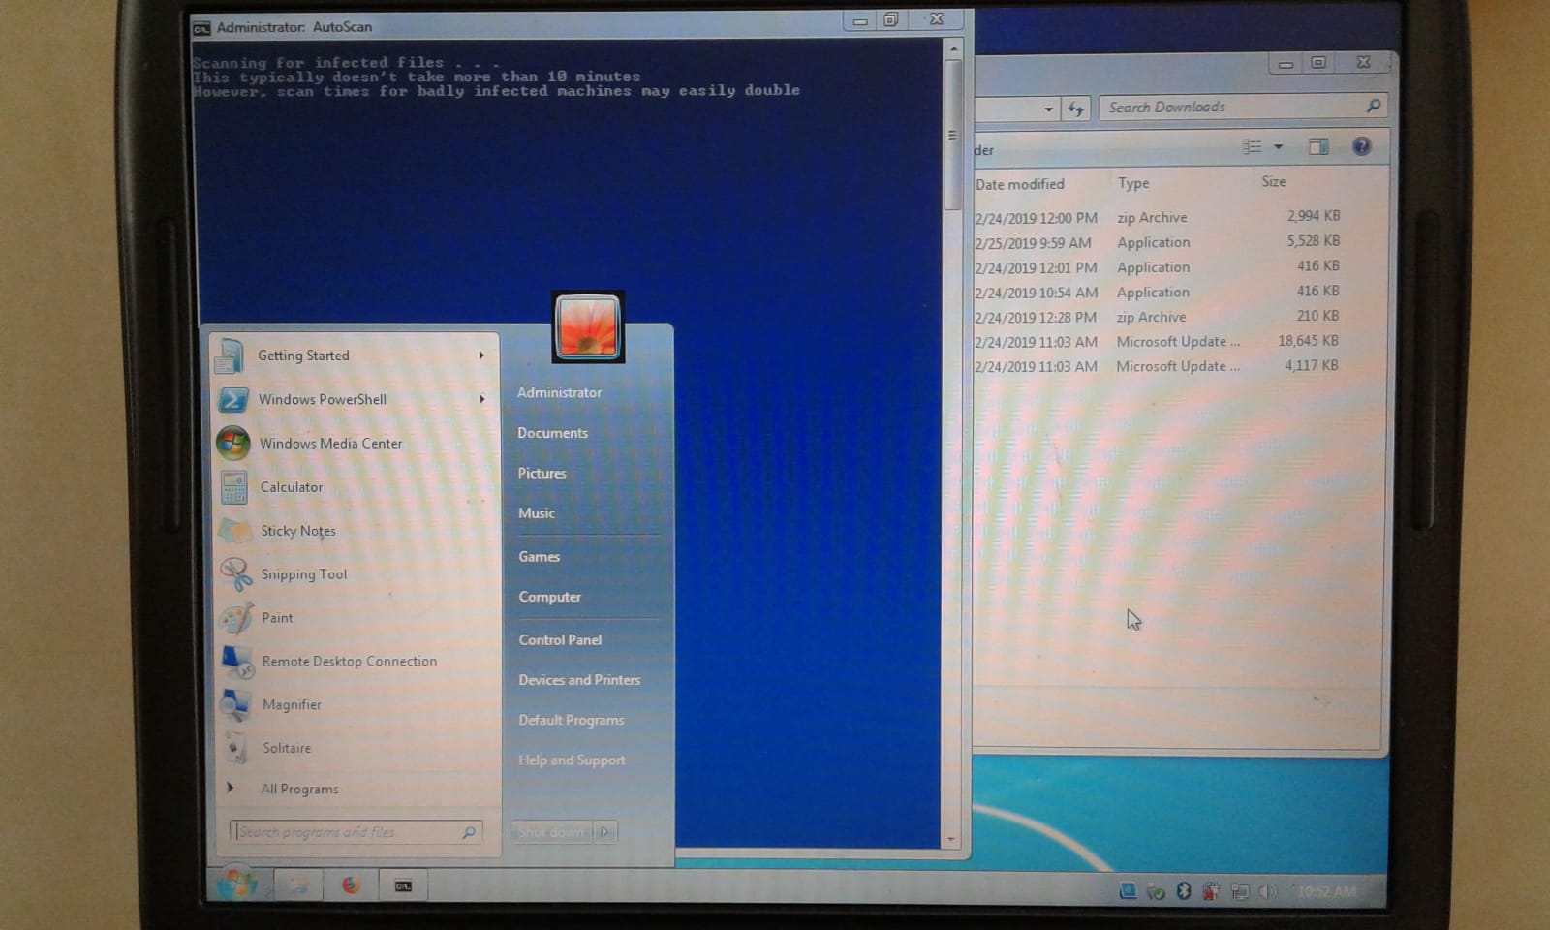Click the Search Downloads field
This screenshot has width=1550, height=930.
pos(1242,107)
